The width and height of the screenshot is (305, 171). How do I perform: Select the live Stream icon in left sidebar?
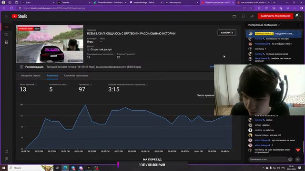(6, 27)
